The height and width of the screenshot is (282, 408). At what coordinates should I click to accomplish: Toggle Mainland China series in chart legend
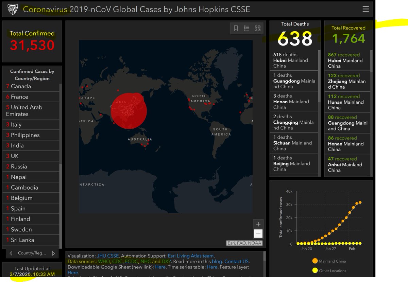329,261
